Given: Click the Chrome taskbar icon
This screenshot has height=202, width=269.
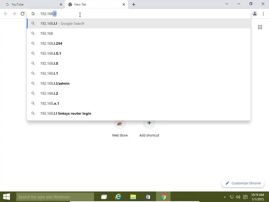Looking at the screenshot, I should point(163,197).
